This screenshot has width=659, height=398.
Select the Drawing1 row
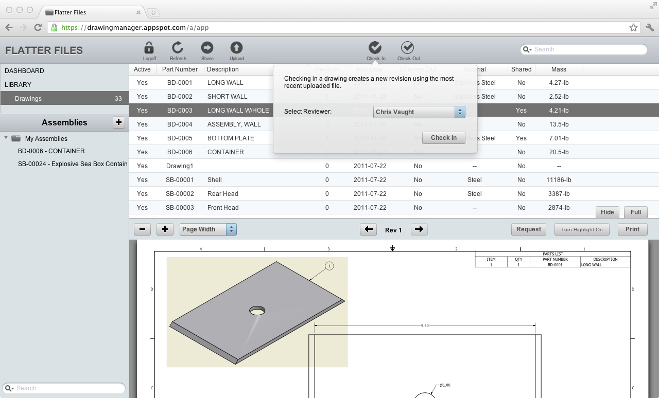[394, 166]
